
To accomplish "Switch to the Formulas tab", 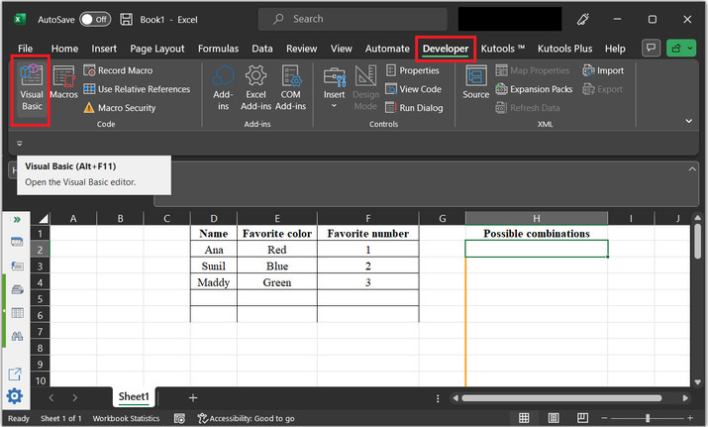I will (x=218, y=48).
